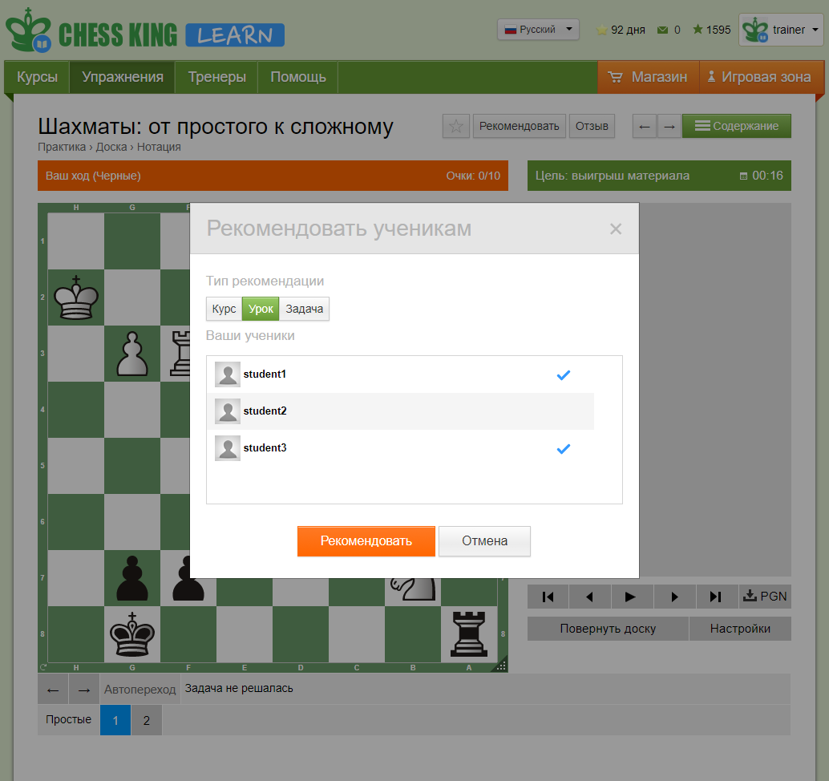Open the mail messages icon
This screenshot has height=781, width=829.
click(x=662, y=30)
